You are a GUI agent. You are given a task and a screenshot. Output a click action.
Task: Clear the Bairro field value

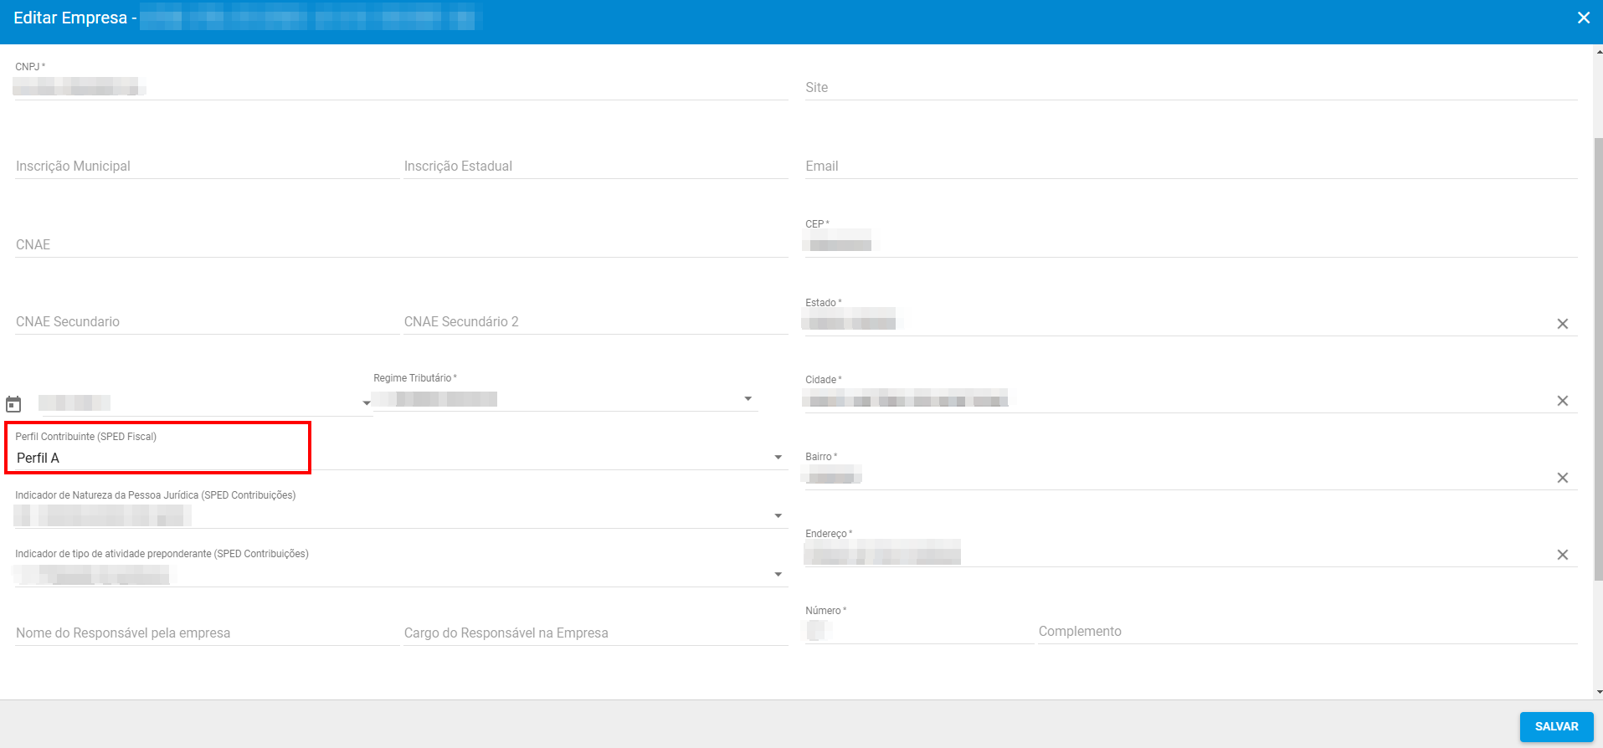click(x=1562, y=478)
